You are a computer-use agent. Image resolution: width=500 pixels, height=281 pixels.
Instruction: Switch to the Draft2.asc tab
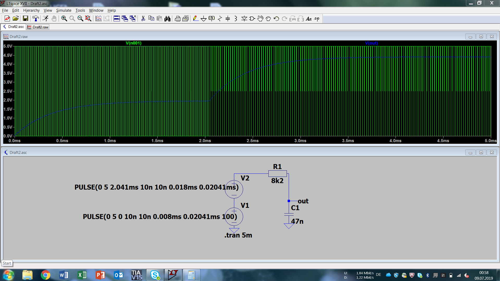point(14,27)
